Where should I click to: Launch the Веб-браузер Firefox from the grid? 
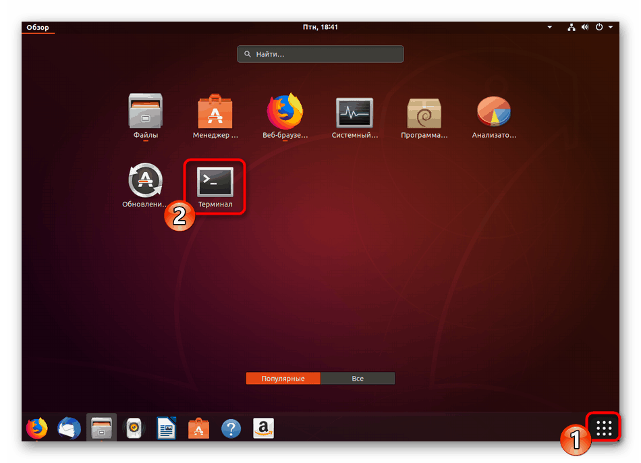coord(285,111)
